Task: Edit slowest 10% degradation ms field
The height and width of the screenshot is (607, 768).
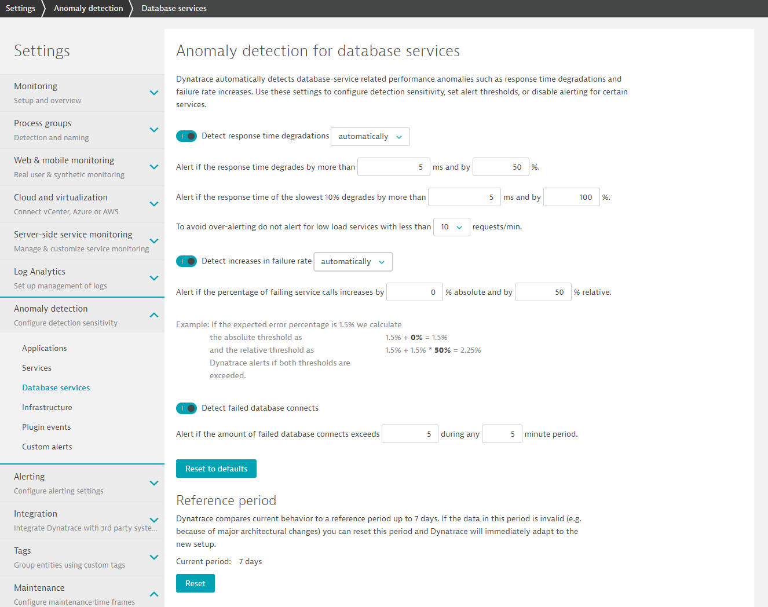Action: (465, 197)
